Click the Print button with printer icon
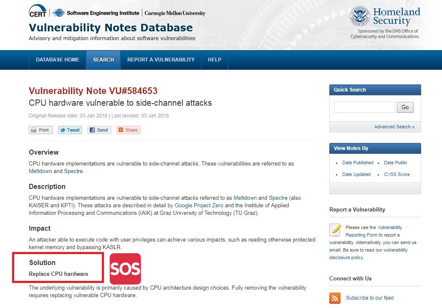442x308 pixels. click(x=40, y=130)
